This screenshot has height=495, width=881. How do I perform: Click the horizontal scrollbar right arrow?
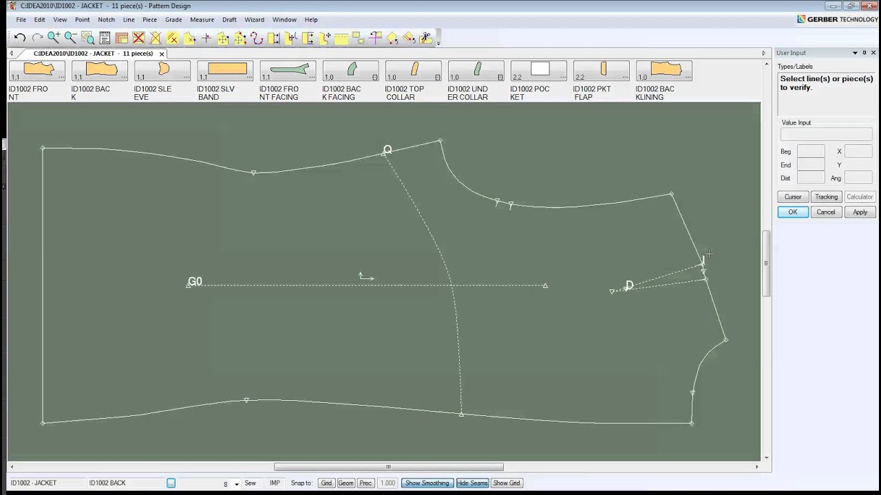click(x=756, y=467)
